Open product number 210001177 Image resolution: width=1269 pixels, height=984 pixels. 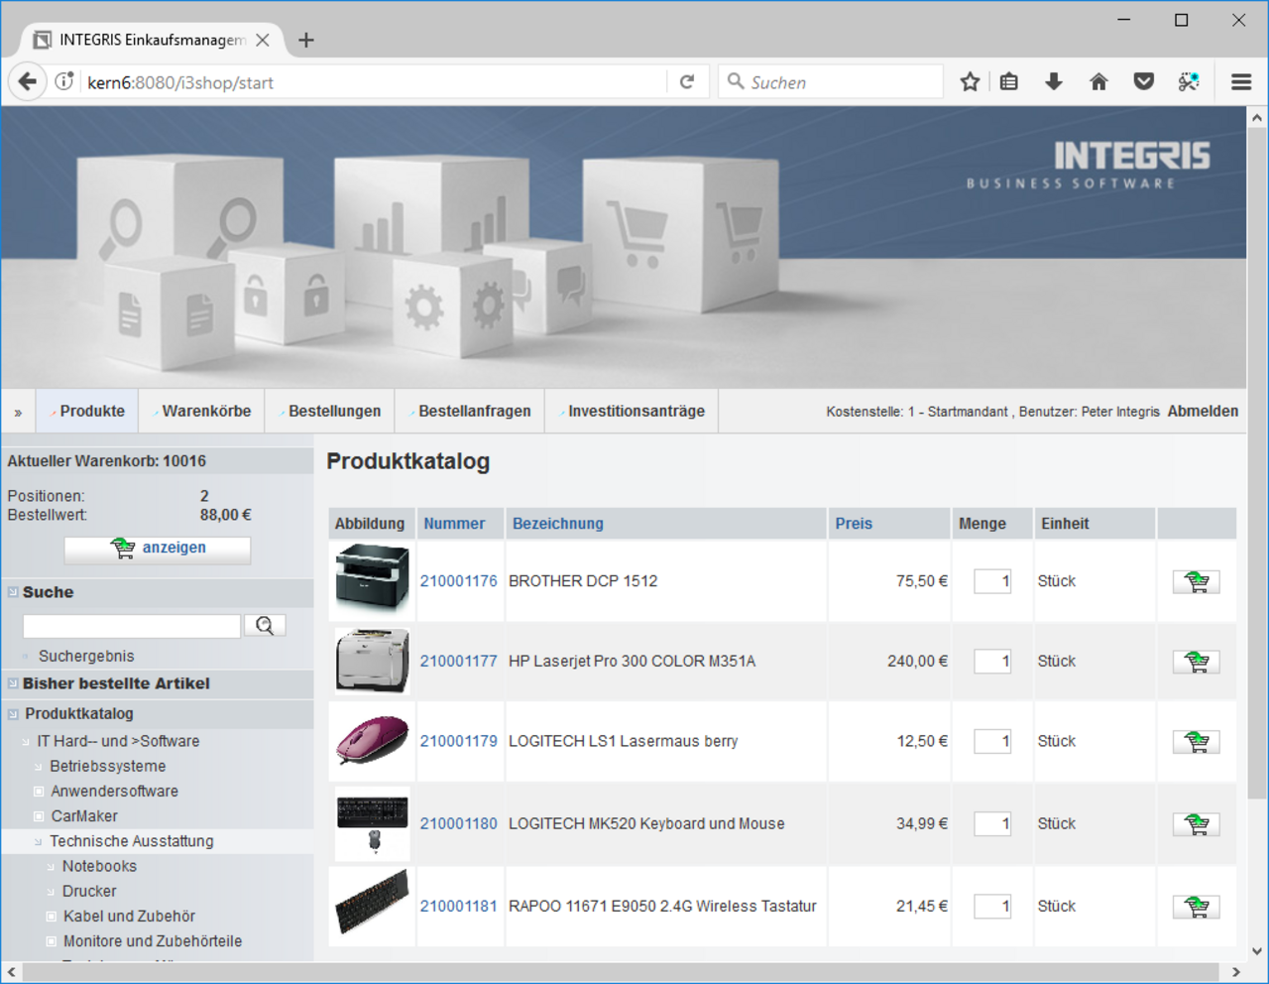point(458,661)
